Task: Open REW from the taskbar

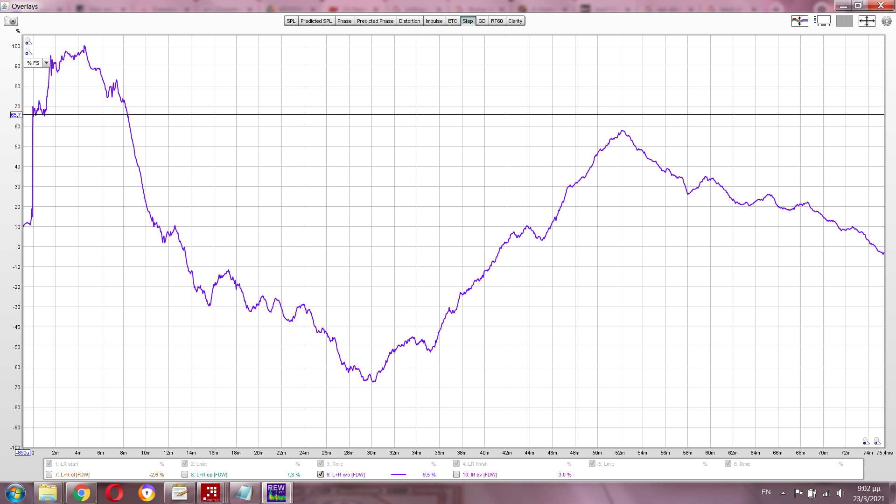Action: click(276, 493)
